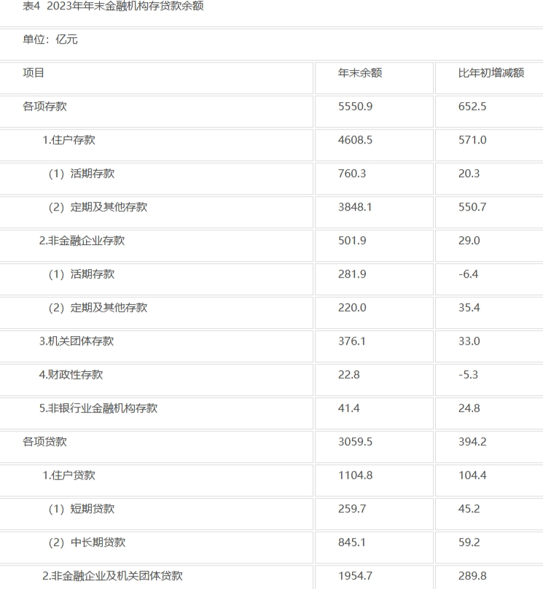543x589 pixels.
Task: Select the value 35.4
Action: 469,308
